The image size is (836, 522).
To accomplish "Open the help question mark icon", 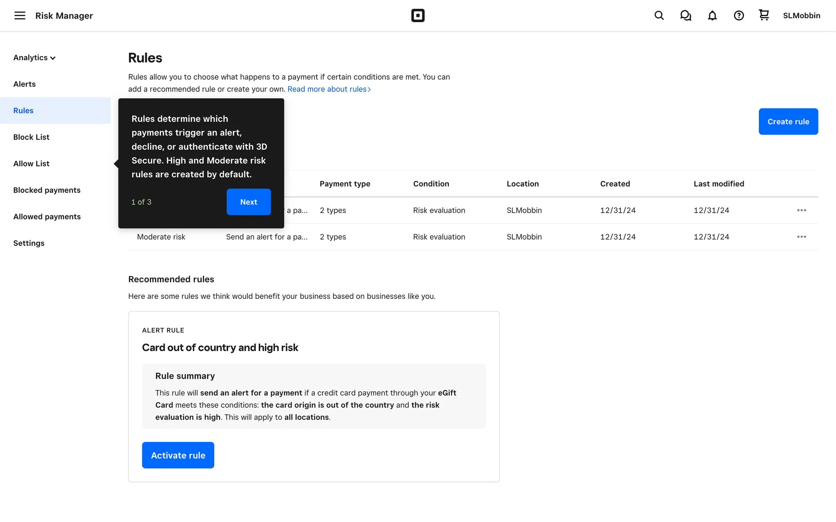I will point(738,16).
